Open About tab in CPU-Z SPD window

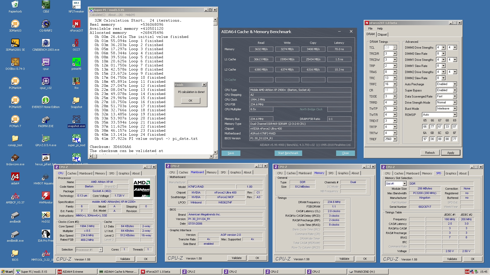(x=463, y=173)
